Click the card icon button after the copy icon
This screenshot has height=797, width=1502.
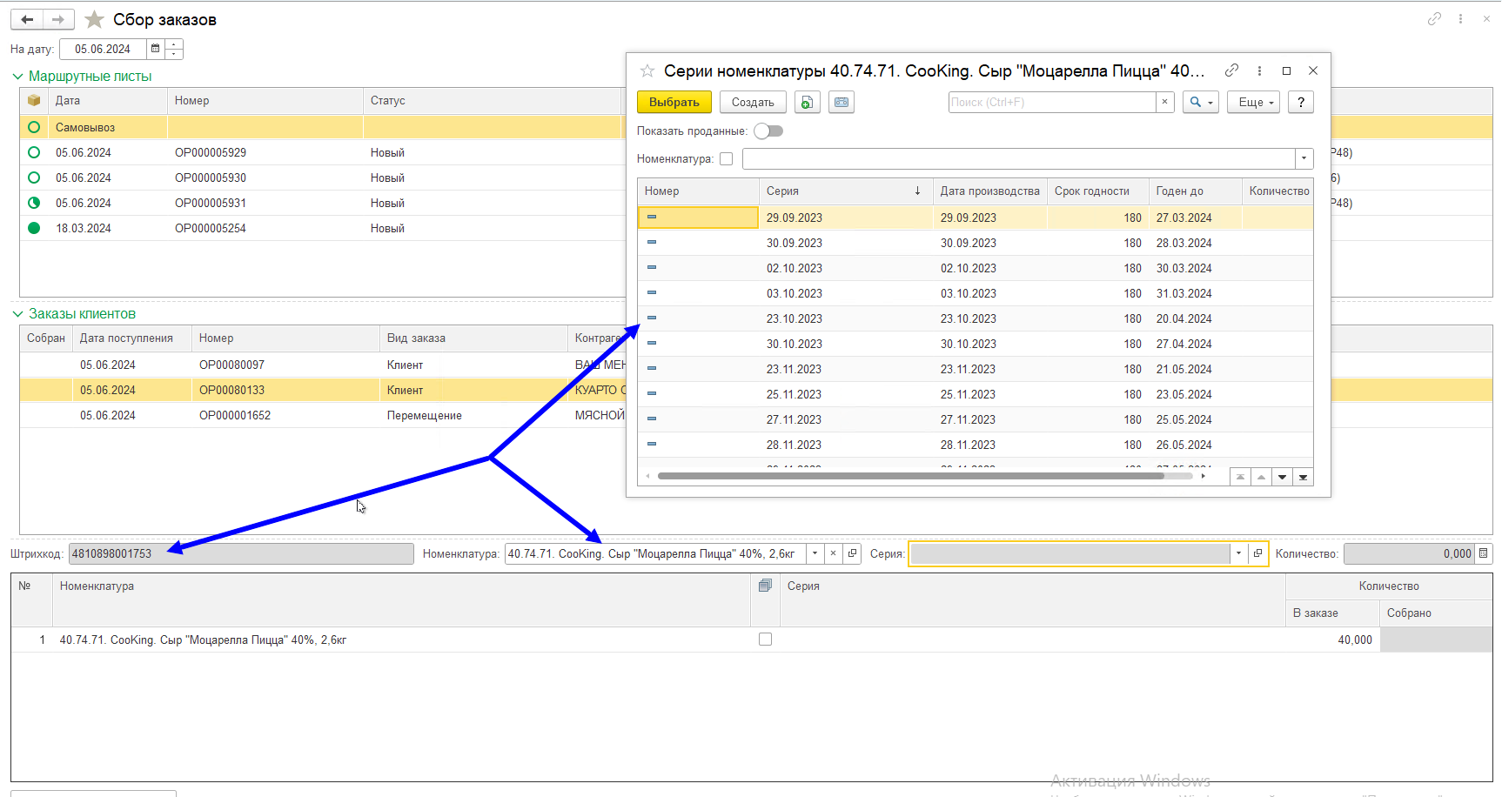[x=842, y=102]
